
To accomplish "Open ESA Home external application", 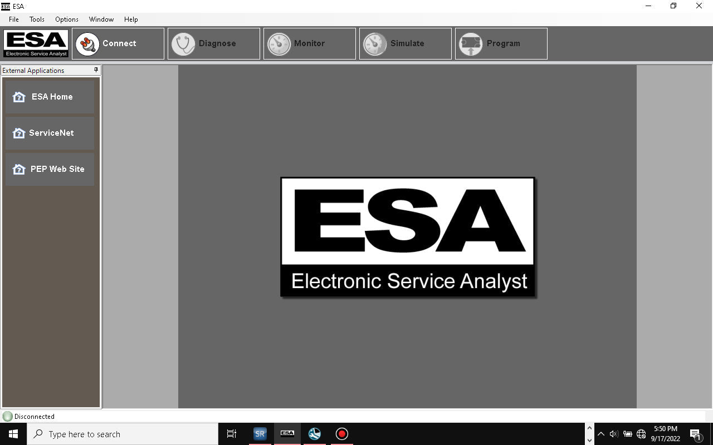I will tap(50, 97).
